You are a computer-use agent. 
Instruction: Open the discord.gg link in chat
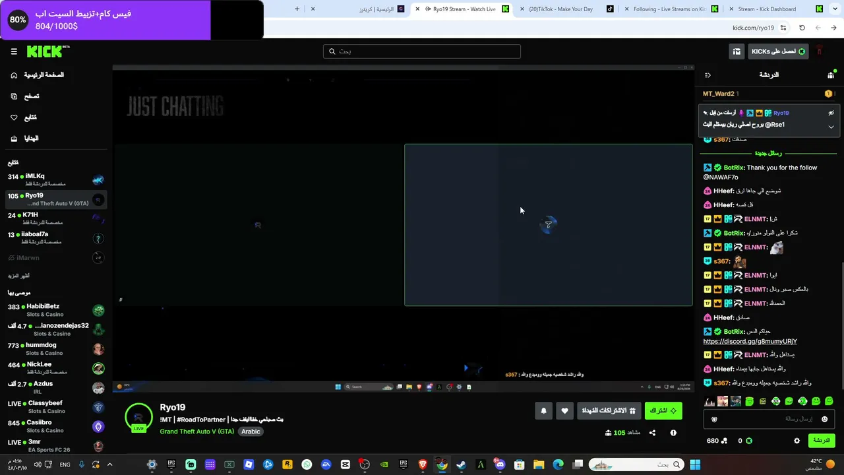pos(750,342)
